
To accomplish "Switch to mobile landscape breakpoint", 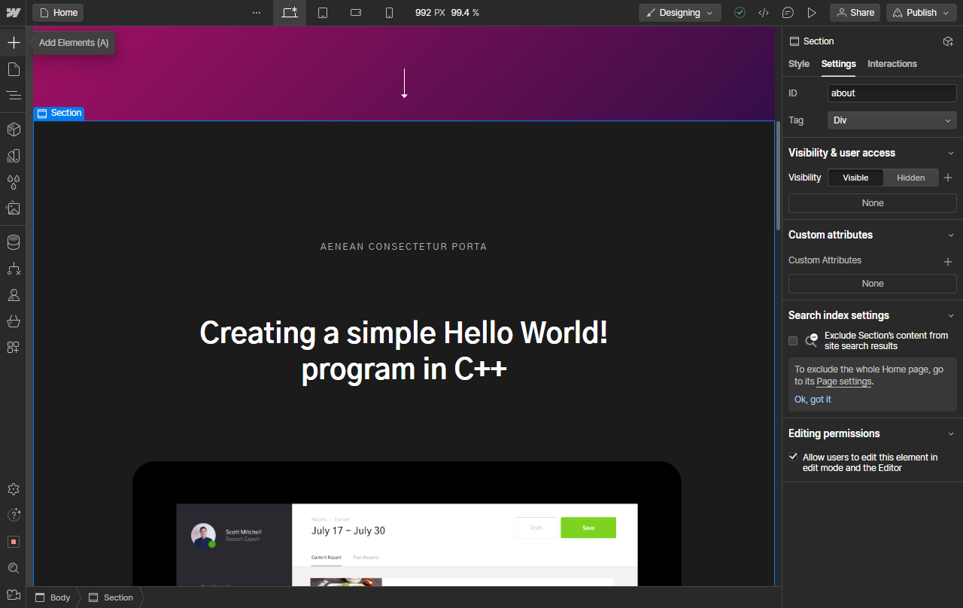I will pos(357,13).
